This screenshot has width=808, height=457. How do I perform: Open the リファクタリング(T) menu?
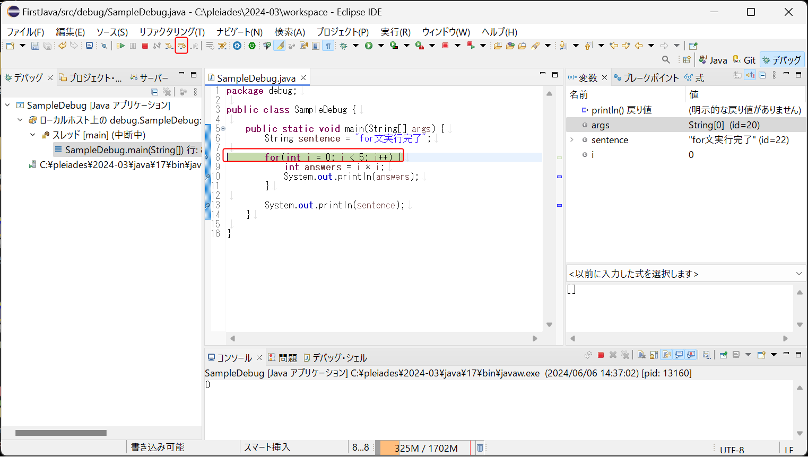point(172,32)
